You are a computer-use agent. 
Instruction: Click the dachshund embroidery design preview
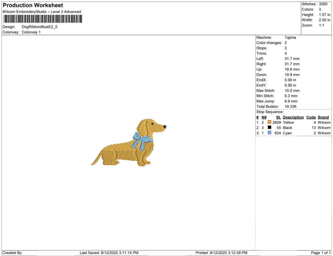129,142
